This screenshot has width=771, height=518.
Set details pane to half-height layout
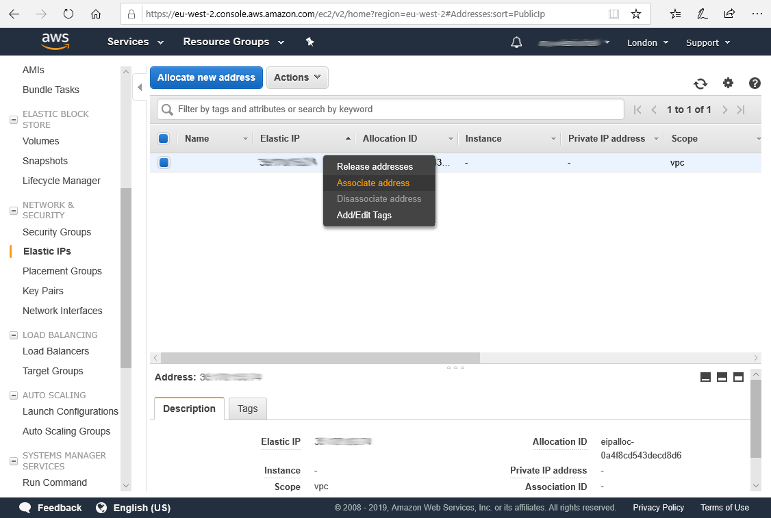click(722, 377)
